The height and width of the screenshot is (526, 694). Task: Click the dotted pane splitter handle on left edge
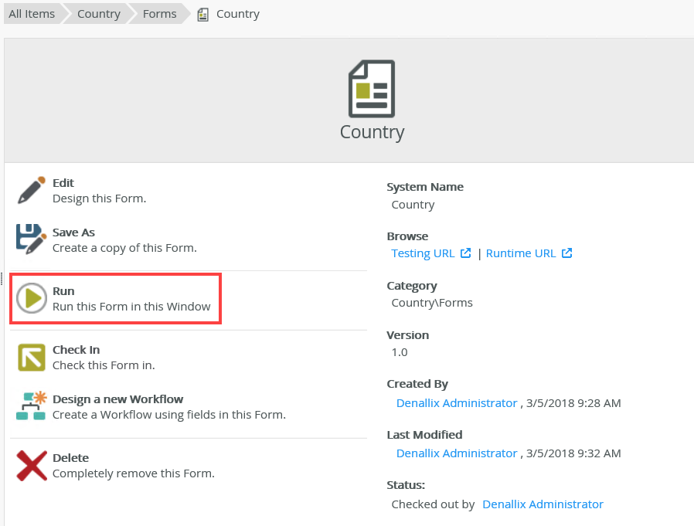click(x=2, y=279)
